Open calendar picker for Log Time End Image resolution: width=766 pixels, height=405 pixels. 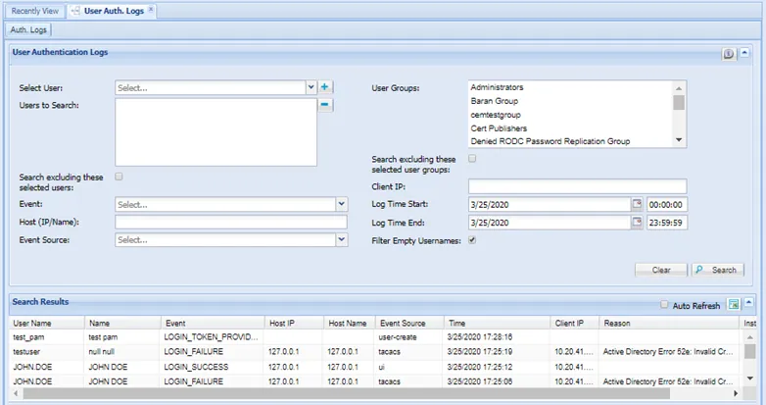tap(637, 222)
